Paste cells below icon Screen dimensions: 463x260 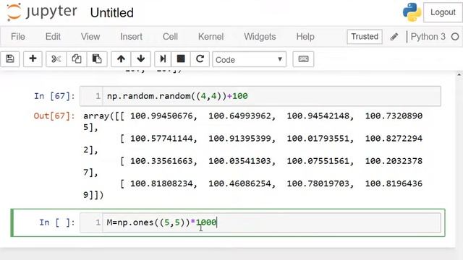(97, 59)
